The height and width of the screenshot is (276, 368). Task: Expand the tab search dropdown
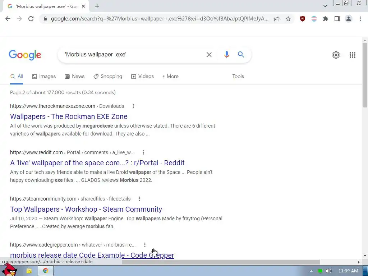click(325, 6)
